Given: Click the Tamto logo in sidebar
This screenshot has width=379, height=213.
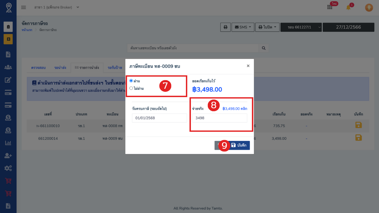Looking at the screenshot, I should coord(8,7).
